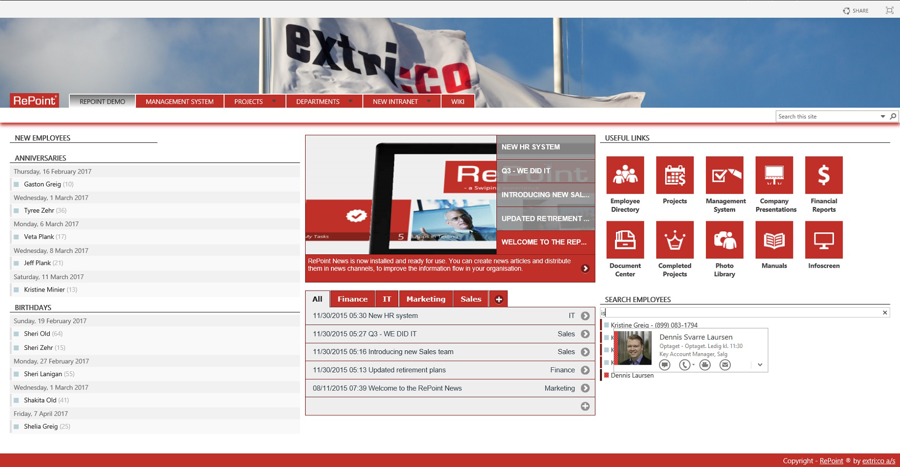Click the SHARE icon button
900x467 pixels.
856,11
